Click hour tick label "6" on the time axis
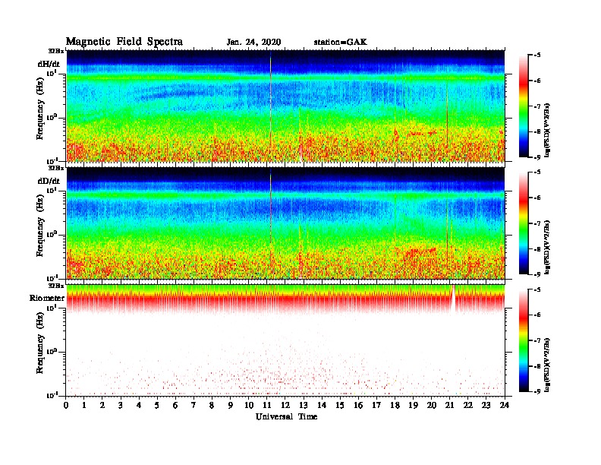Viewport: 601px width, 465px height. click(175, 405)
